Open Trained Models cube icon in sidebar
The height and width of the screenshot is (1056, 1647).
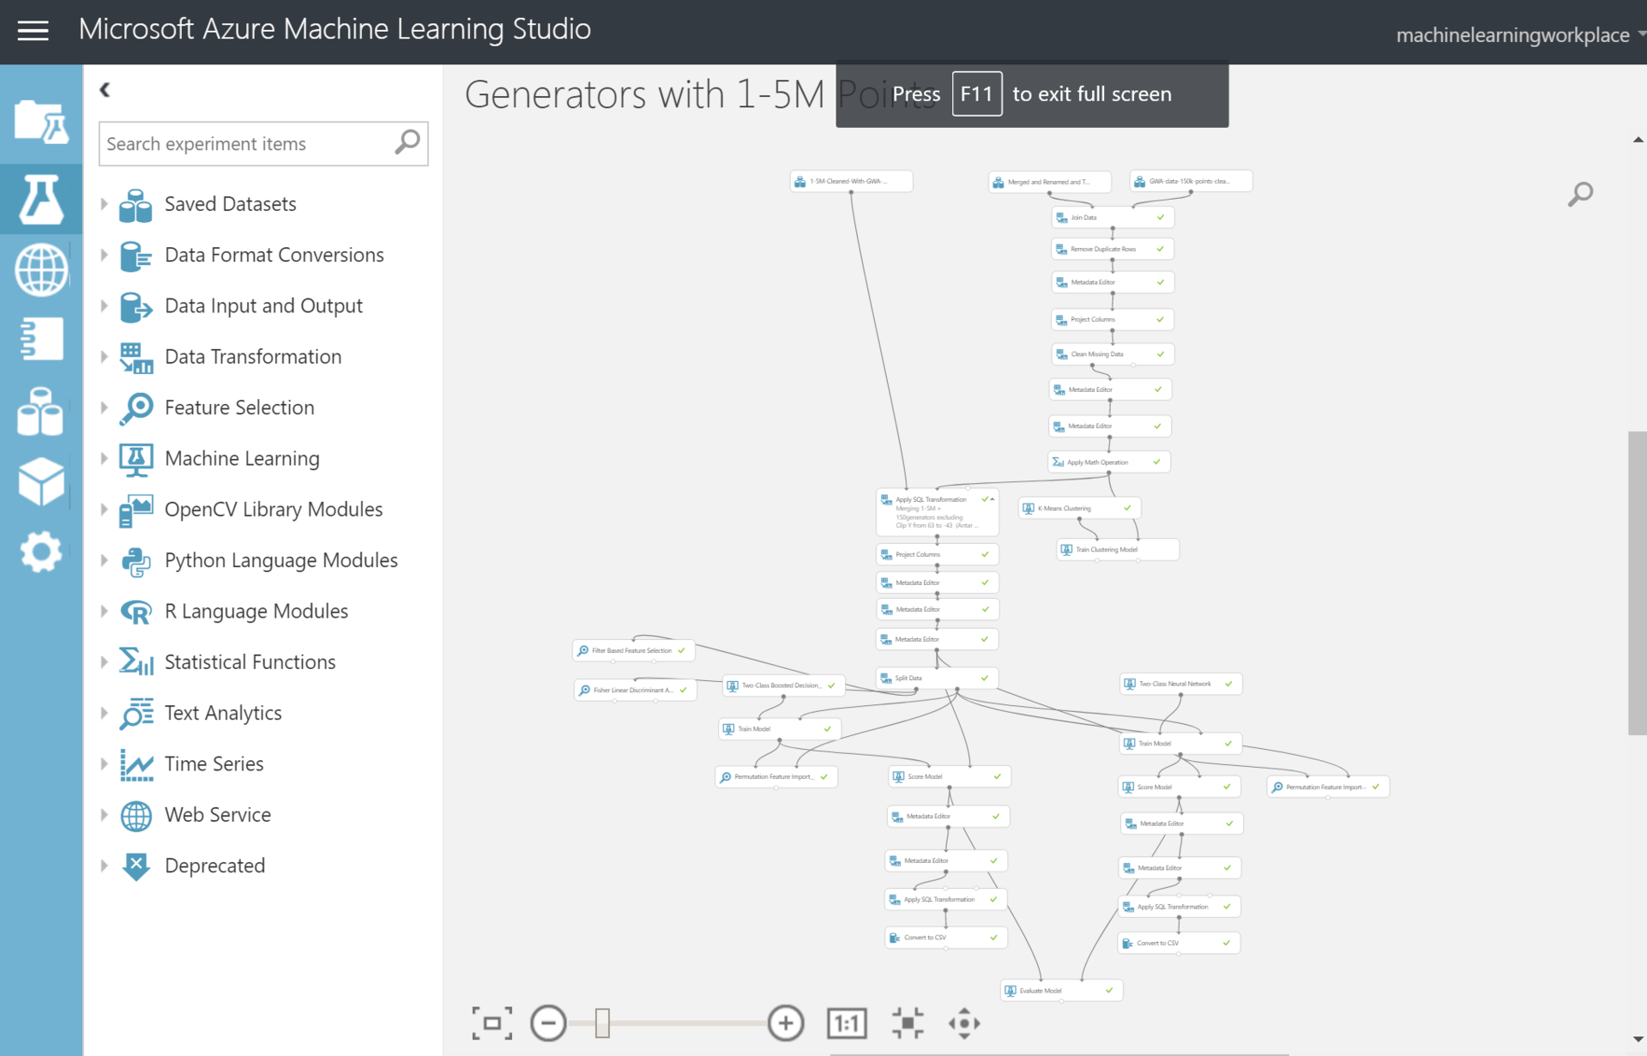point(40,480)
